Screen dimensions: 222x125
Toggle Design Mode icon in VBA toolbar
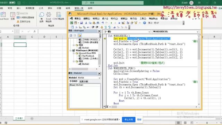coord(123,23)
